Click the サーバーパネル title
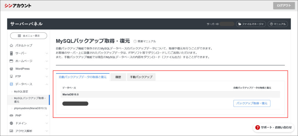This screenshot has height=136, width=298. coord(26,24)
